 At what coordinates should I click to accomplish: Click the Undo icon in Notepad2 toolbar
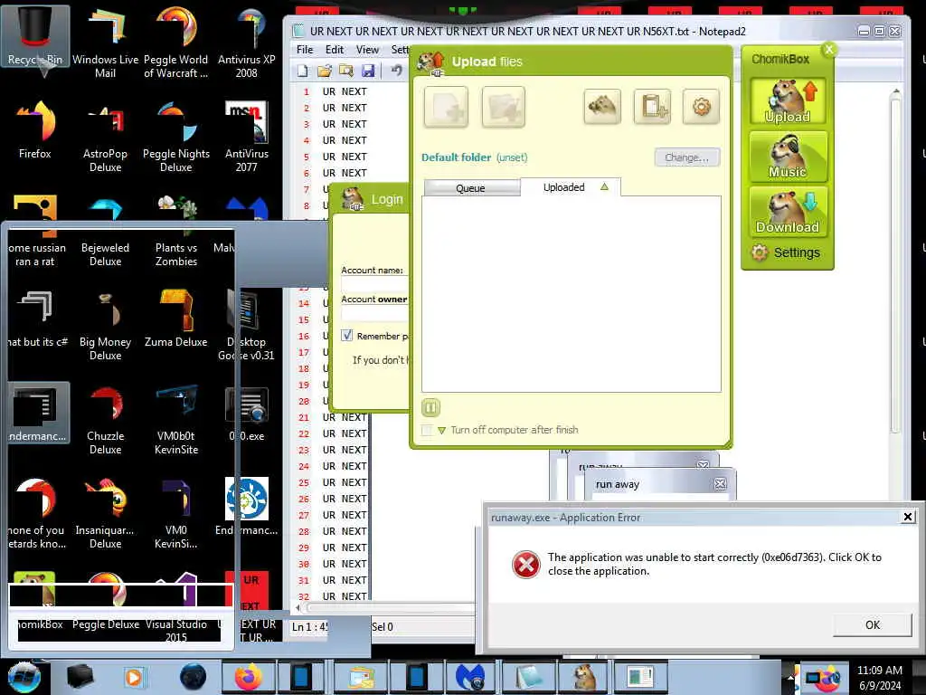[397, 71]
